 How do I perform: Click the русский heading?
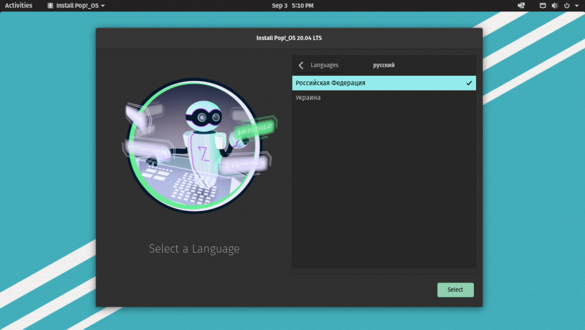pos(384,65)
